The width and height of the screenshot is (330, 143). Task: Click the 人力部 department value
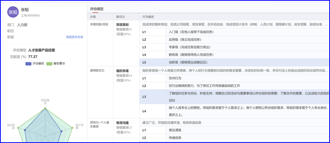[22, 25]
